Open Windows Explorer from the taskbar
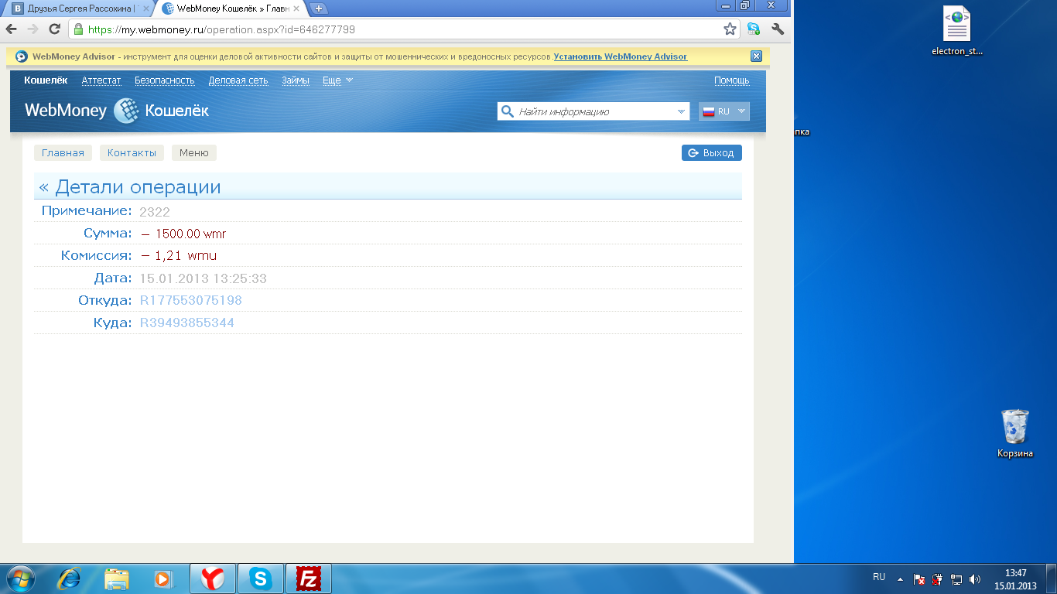Image resolution: width=1057 pixels, height=594 pixels. pyautogui.click(x=117, y=579)
